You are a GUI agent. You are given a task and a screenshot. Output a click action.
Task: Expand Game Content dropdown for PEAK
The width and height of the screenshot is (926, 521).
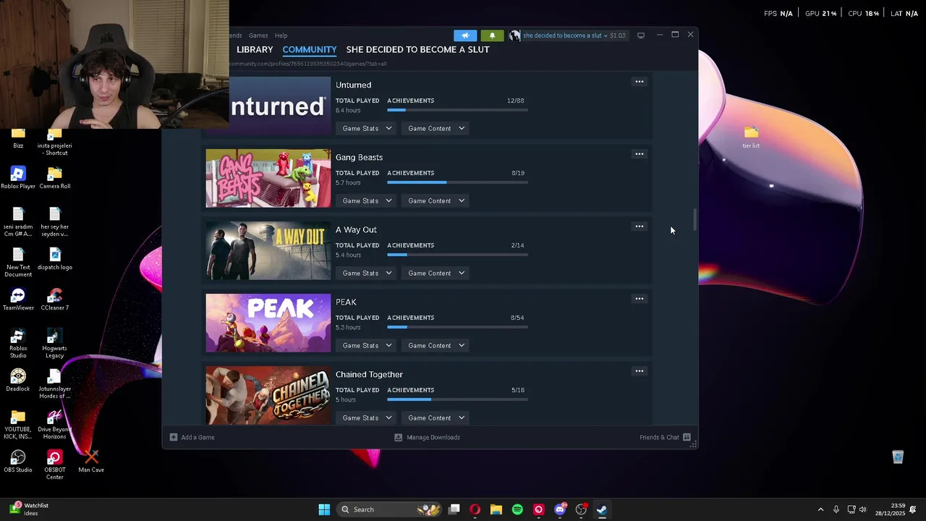click(436, 345)
